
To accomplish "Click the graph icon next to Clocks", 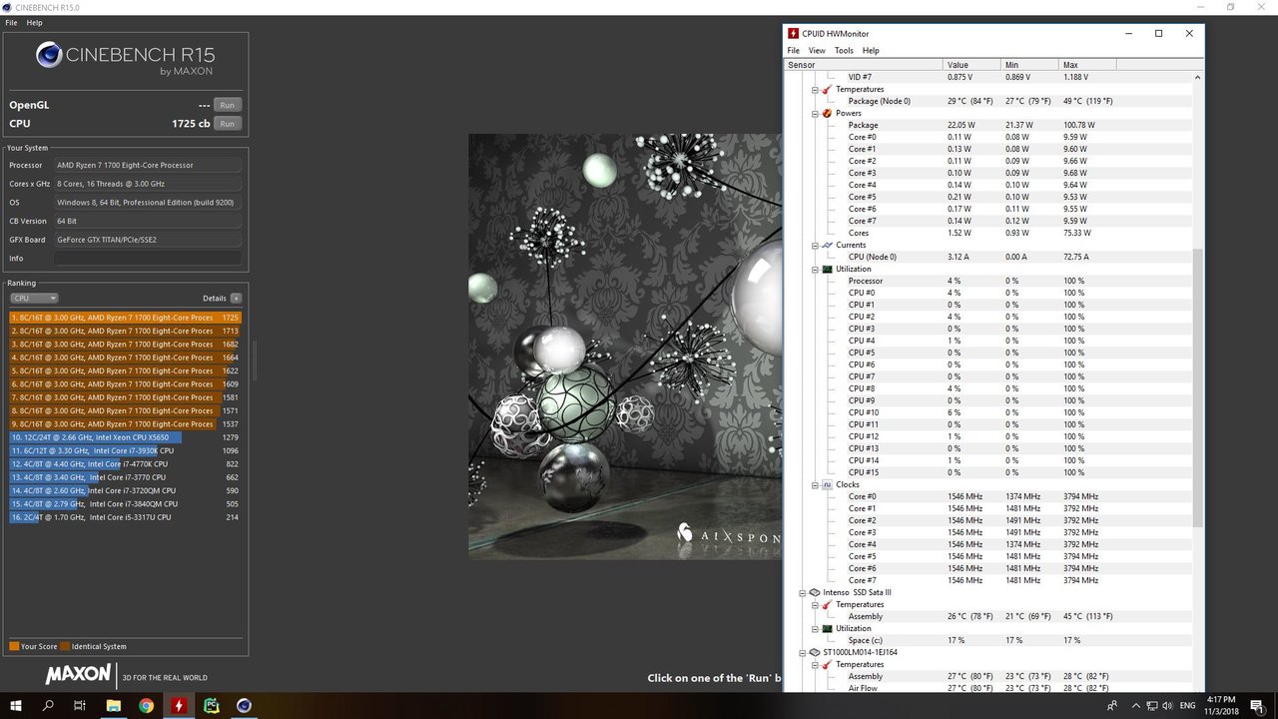I will pyautogui.click(x=827, y=484).
